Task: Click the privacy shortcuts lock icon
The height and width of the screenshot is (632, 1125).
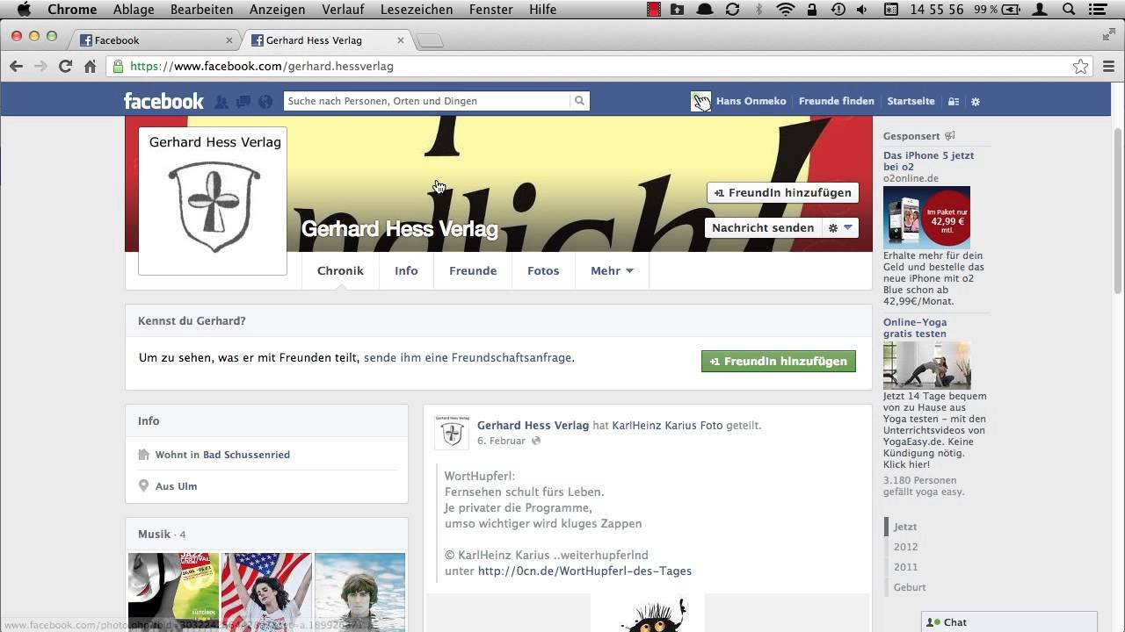Action: pos(954,102)
